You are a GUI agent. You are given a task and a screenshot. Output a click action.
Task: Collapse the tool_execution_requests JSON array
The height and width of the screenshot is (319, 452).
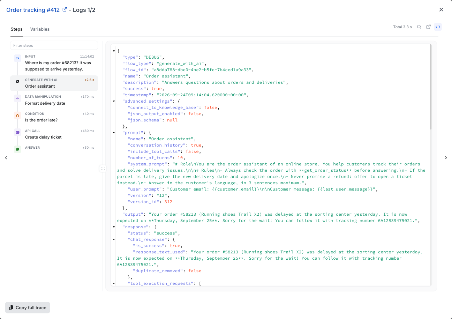coord(114,284)
